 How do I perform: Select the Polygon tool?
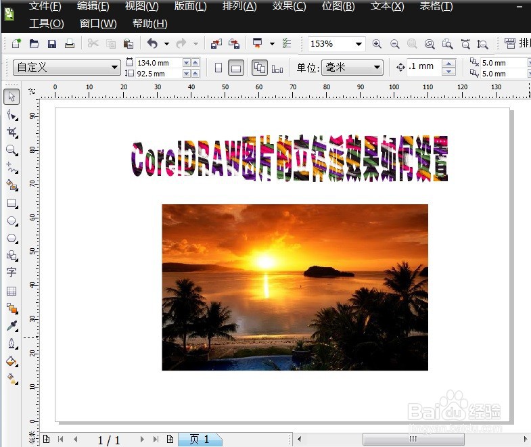click(x=12, y=239)
